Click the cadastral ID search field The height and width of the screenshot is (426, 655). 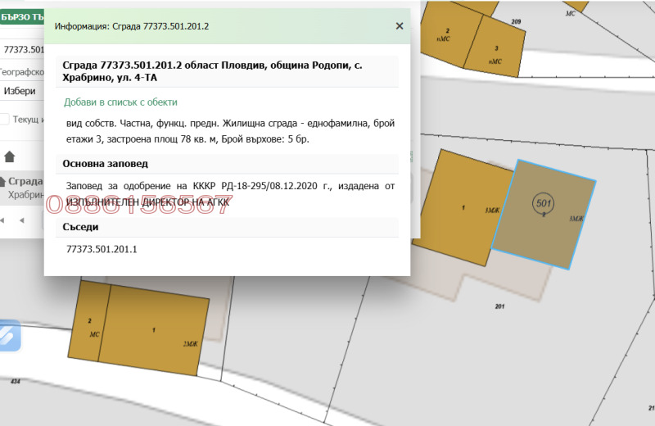coord(21,50)
